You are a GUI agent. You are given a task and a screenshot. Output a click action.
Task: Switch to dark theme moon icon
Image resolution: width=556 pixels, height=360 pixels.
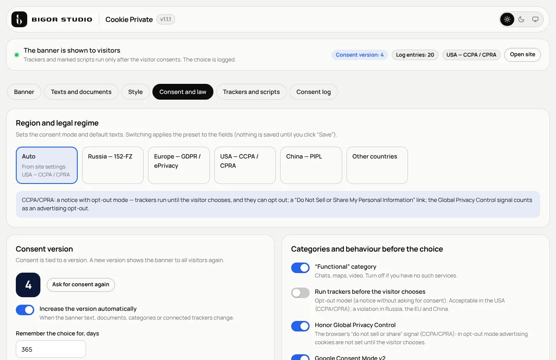521,19
